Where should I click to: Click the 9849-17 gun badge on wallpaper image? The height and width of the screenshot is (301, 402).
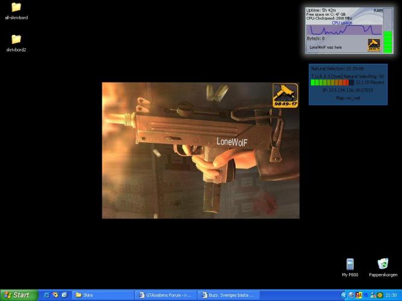[x=285, y=95]
